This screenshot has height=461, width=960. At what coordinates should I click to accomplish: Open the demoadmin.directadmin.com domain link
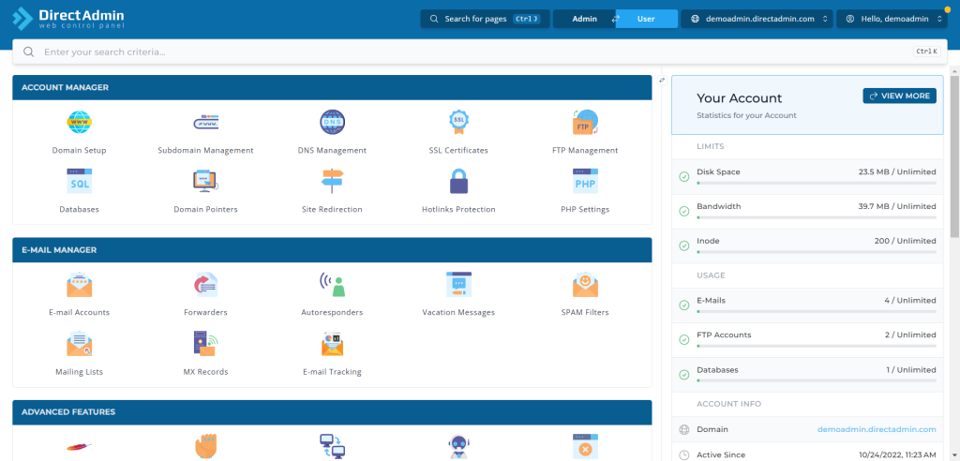tap(877, 429)
